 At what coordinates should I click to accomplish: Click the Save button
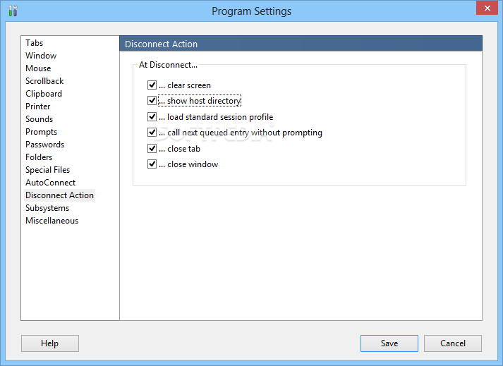point(389,343)
